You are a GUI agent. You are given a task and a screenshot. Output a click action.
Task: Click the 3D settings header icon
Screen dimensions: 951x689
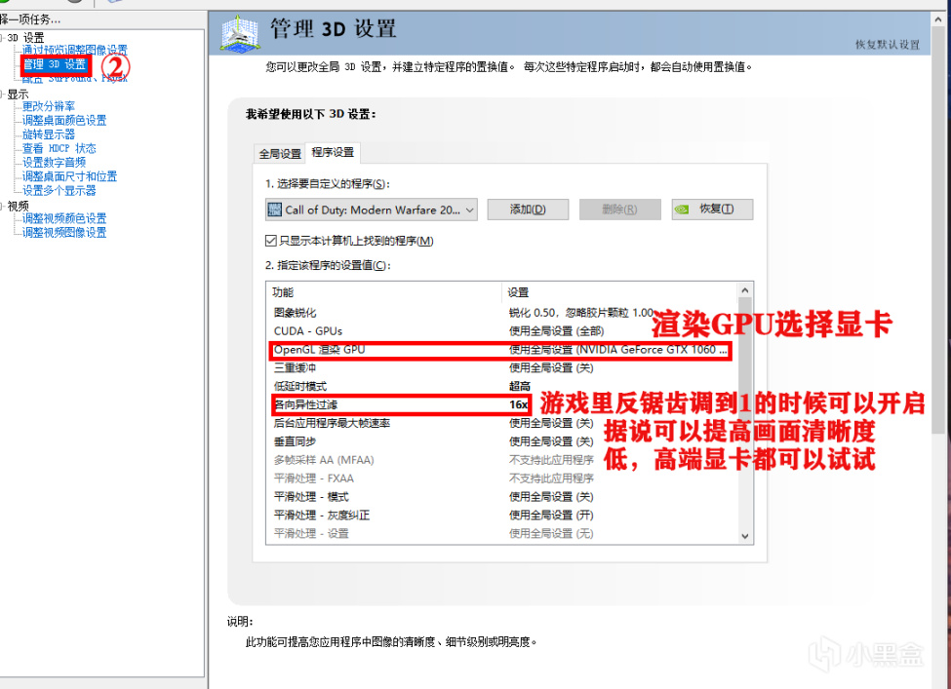tap(239, 32)
